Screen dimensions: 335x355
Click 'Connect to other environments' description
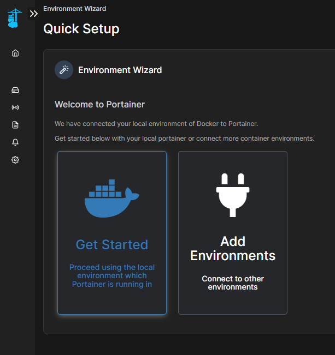(x=233, y=283)
